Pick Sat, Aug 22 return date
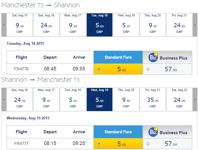Viewport: 198px width, 150px height. (179, 99)
